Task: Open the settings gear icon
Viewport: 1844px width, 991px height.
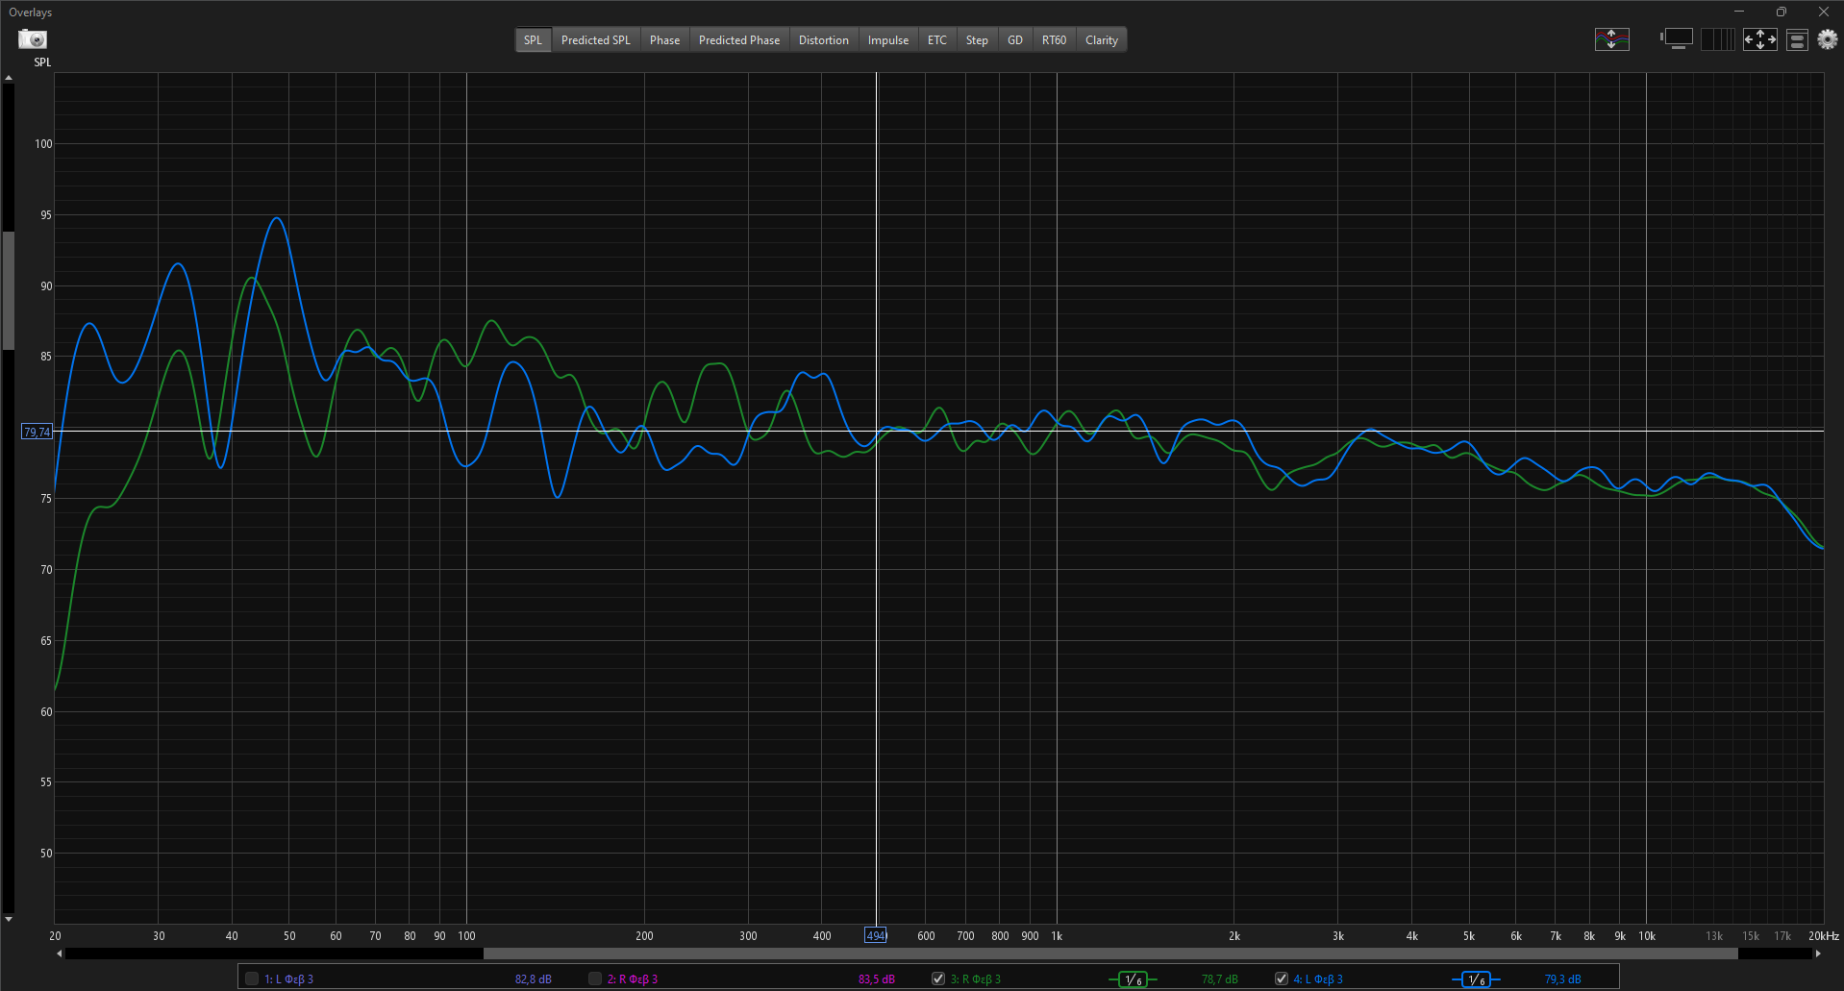Action: click(x=1827, y=39)
